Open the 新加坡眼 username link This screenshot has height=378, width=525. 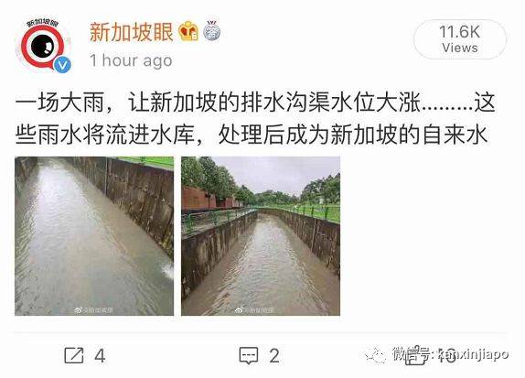(x=132, y=32)
